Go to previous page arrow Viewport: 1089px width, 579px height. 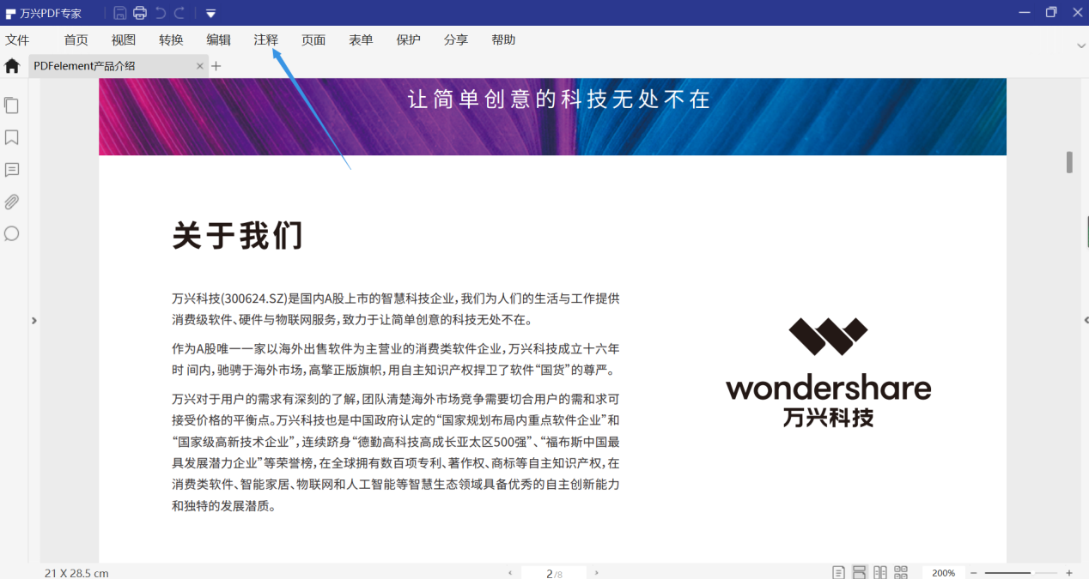click(510, 573)
